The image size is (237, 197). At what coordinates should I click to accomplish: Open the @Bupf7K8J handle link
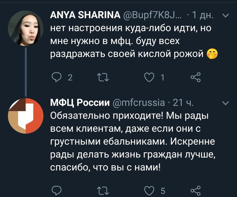(x=151, y=15)
